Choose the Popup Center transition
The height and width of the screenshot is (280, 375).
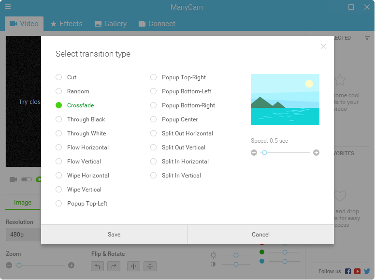[x=153, y=119]
